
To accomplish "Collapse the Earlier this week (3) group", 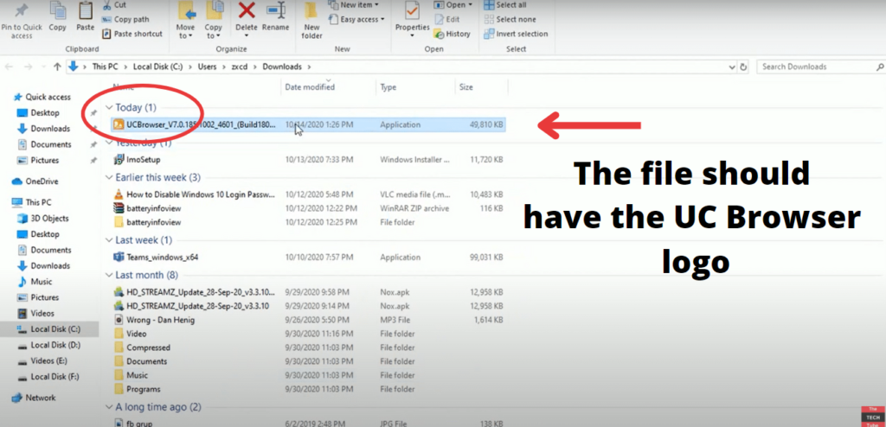I will click(x=109, y=177).
